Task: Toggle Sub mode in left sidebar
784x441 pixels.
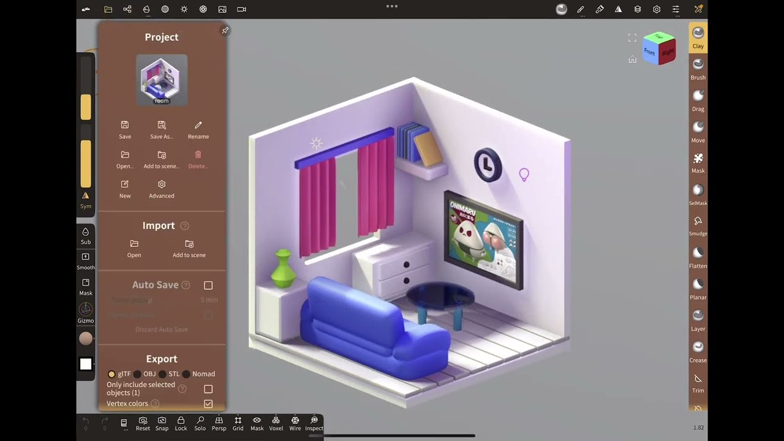Action: (x=86, y=236)
